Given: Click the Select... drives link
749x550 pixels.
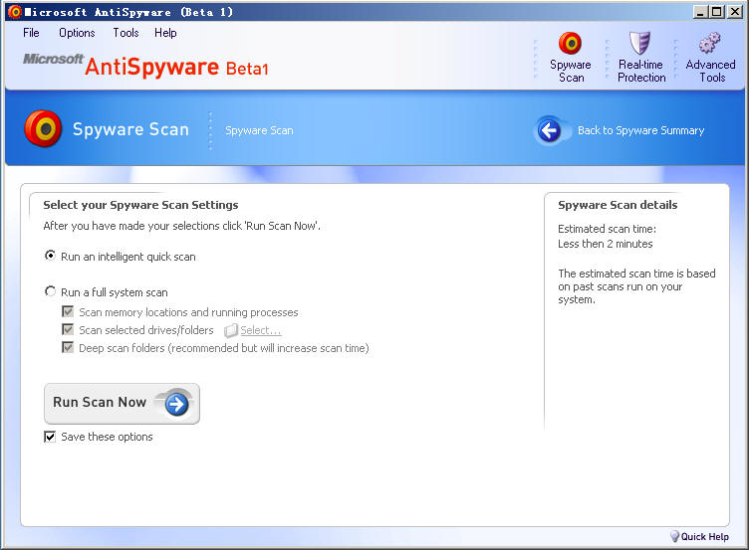Looking at the screenshot, I should click(x=260, y=330).
